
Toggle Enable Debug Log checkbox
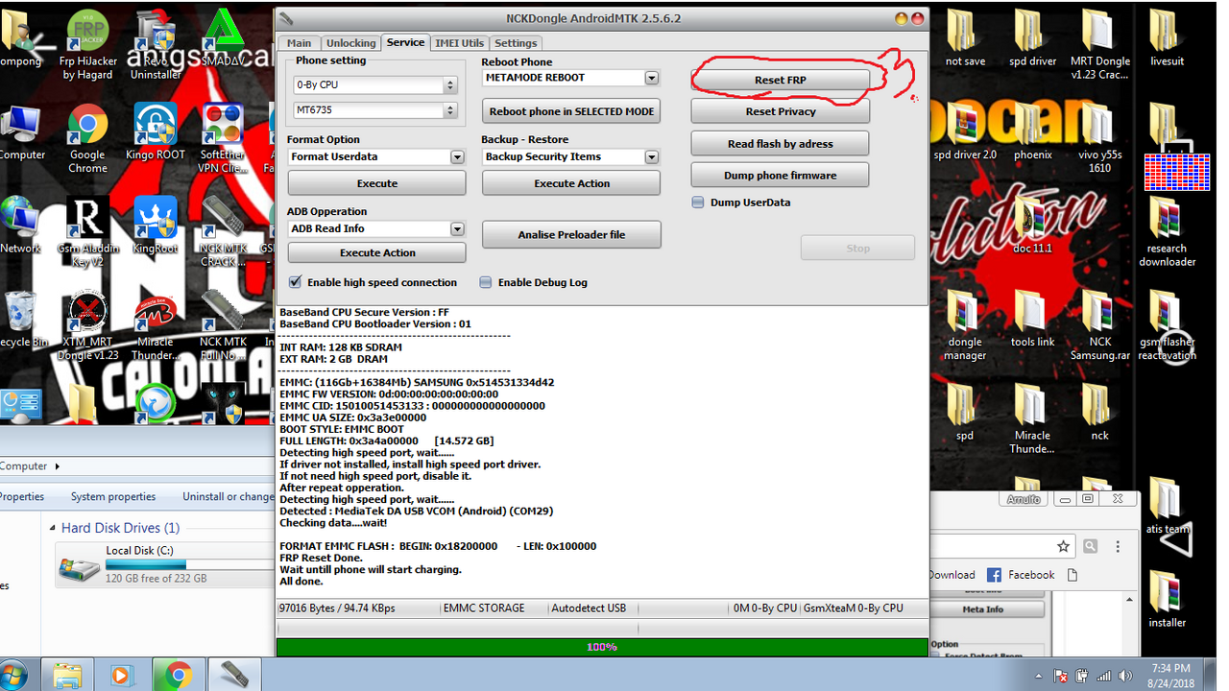coord(486,282)
